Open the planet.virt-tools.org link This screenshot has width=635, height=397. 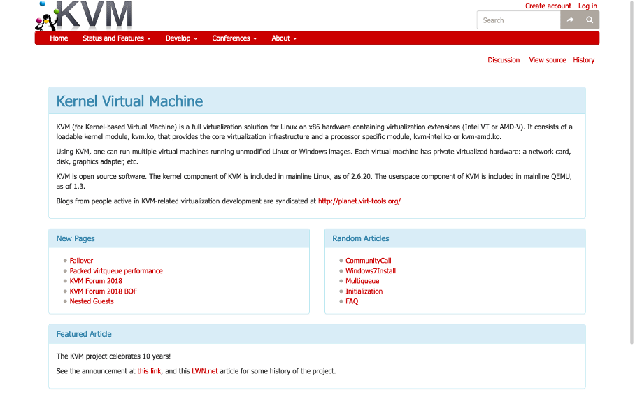(x=359, y=201)
